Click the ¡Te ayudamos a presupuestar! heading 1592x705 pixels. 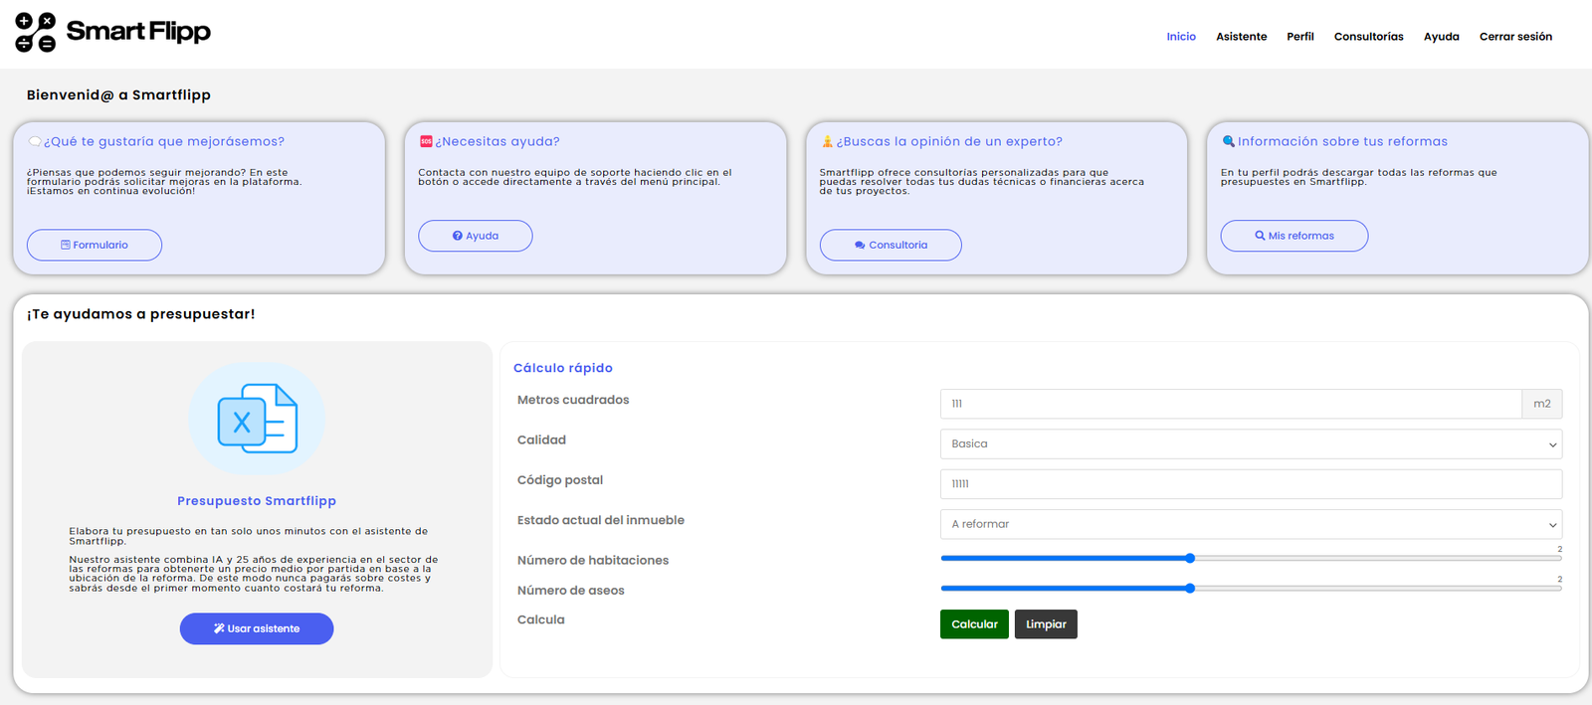coord(141,314)
